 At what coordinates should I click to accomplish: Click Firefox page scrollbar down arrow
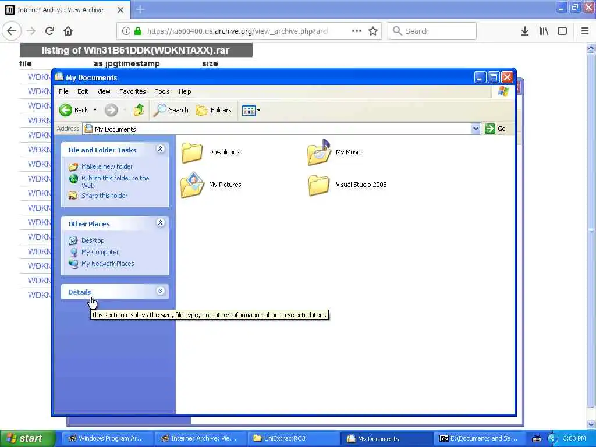[x=591, y=424]
